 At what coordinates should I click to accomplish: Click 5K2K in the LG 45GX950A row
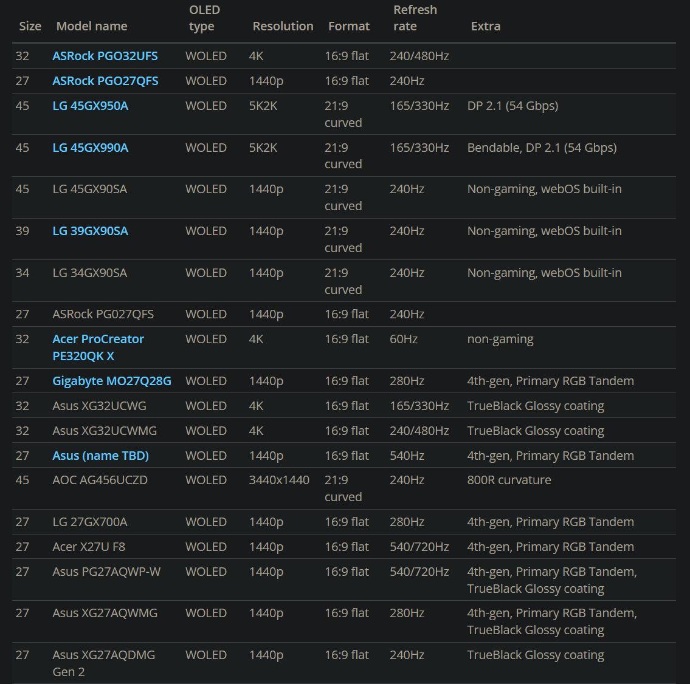click(263, 106)
